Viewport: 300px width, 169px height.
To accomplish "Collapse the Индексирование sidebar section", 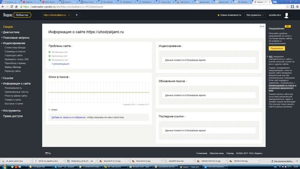I will coord(14,43).
